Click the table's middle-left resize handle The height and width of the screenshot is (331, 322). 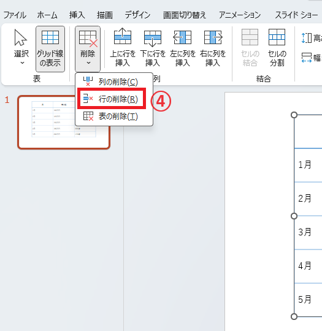294,216
